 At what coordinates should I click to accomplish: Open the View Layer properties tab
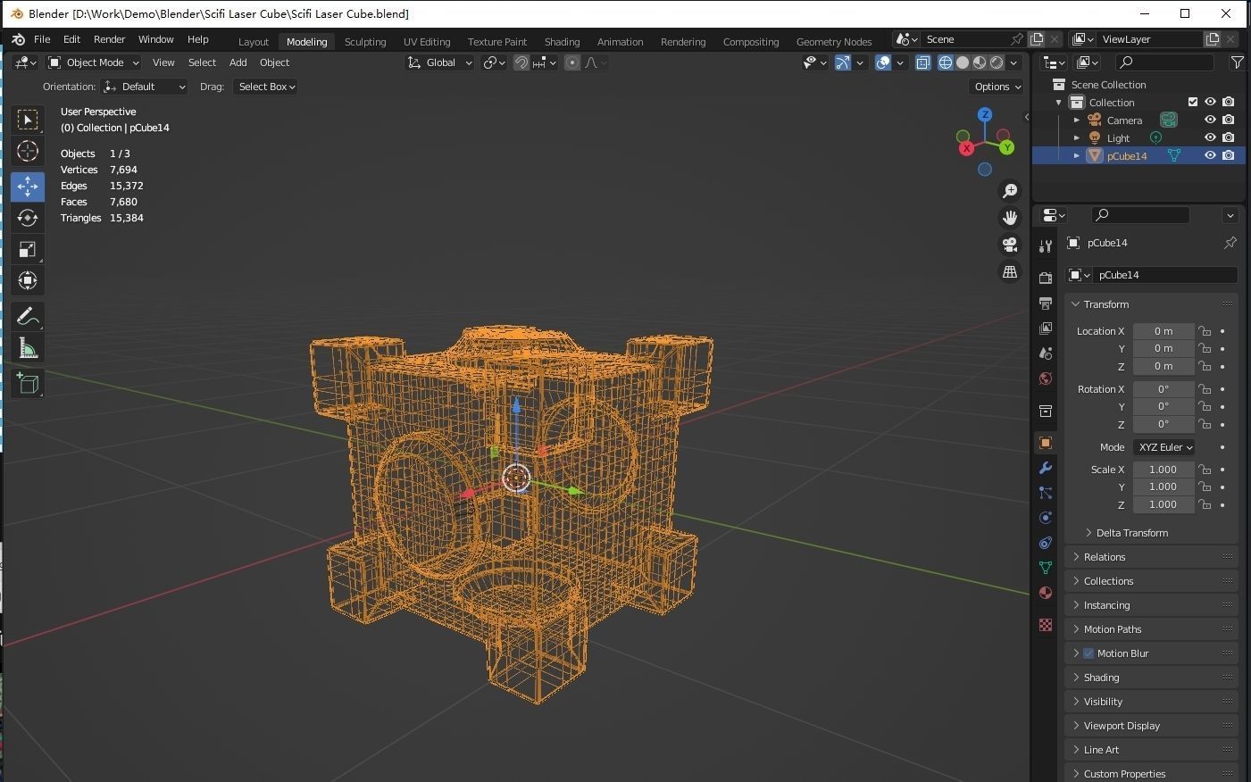click(1046, 329)
